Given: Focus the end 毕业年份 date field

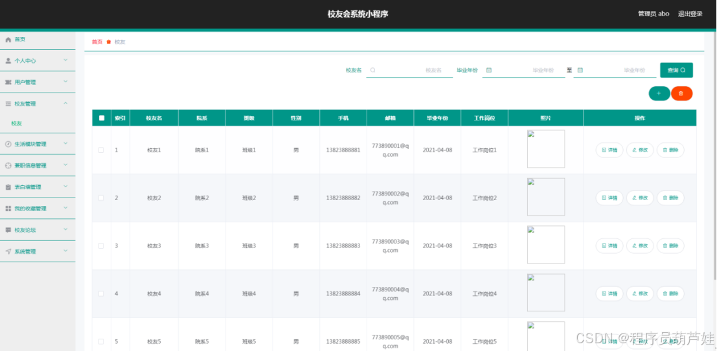Looking at the screenshot, I should click(x=615, y=71).
